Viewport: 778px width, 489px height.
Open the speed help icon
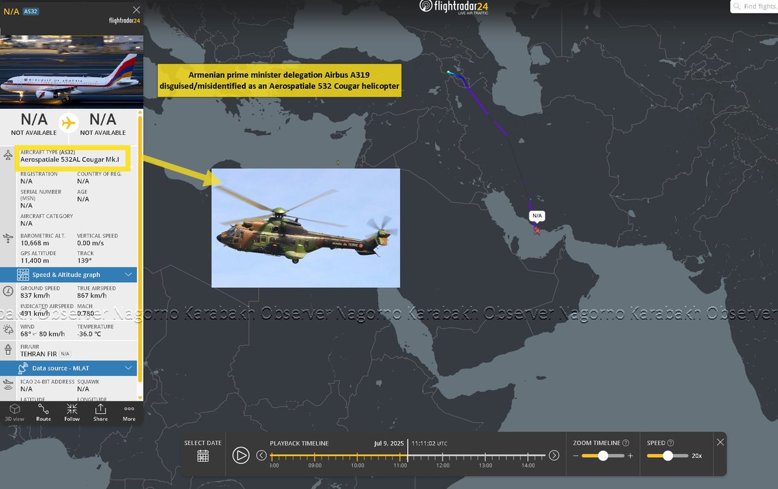point(670,443)
